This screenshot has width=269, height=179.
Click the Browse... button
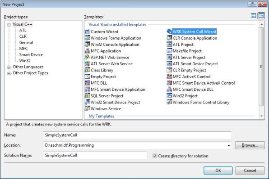tap(250, 145)
